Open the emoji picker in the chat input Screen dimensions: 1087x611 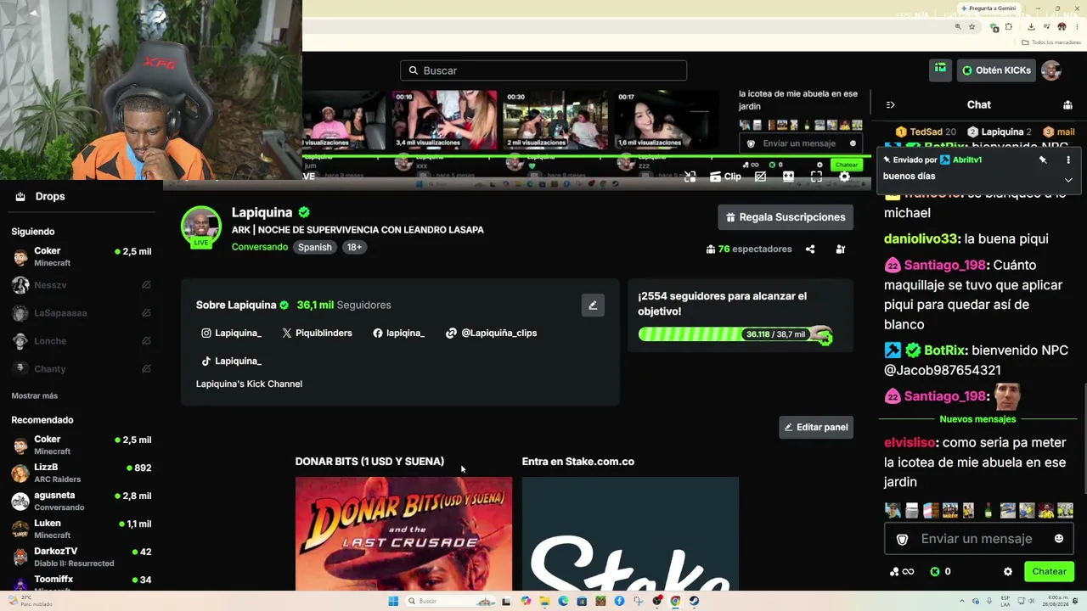(x=1059, y=539)
